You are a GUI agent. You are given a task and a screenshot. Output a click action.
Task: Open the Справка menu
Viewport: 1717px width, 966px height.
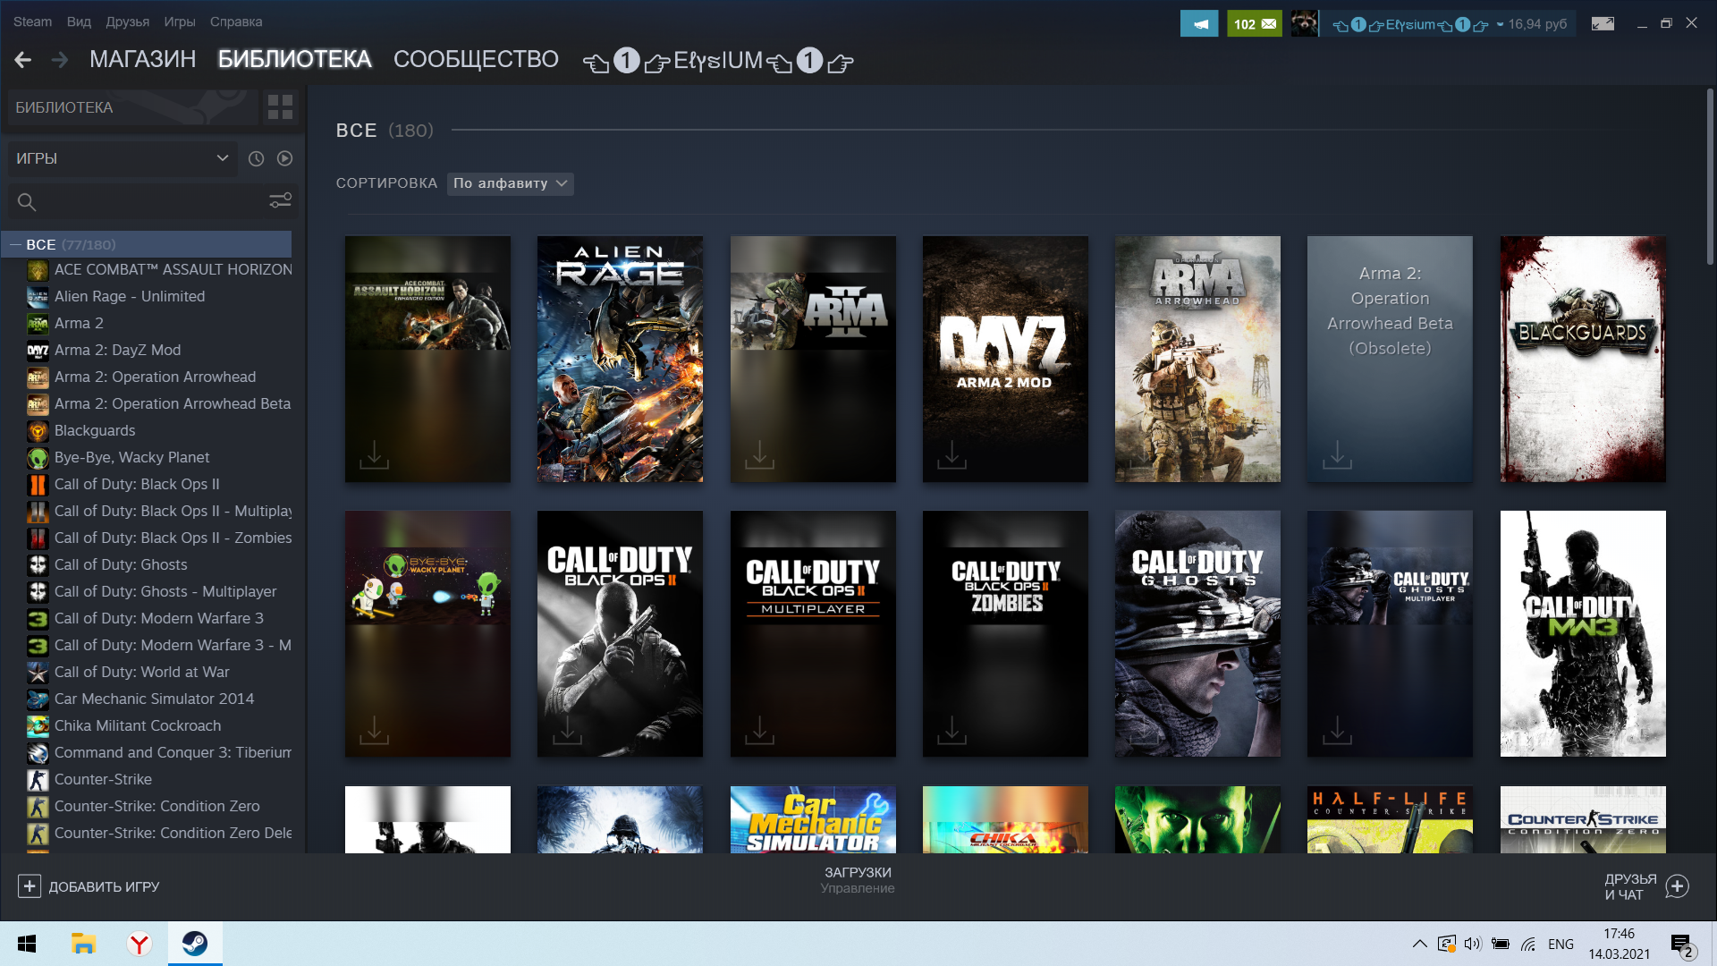coord(236,21)
